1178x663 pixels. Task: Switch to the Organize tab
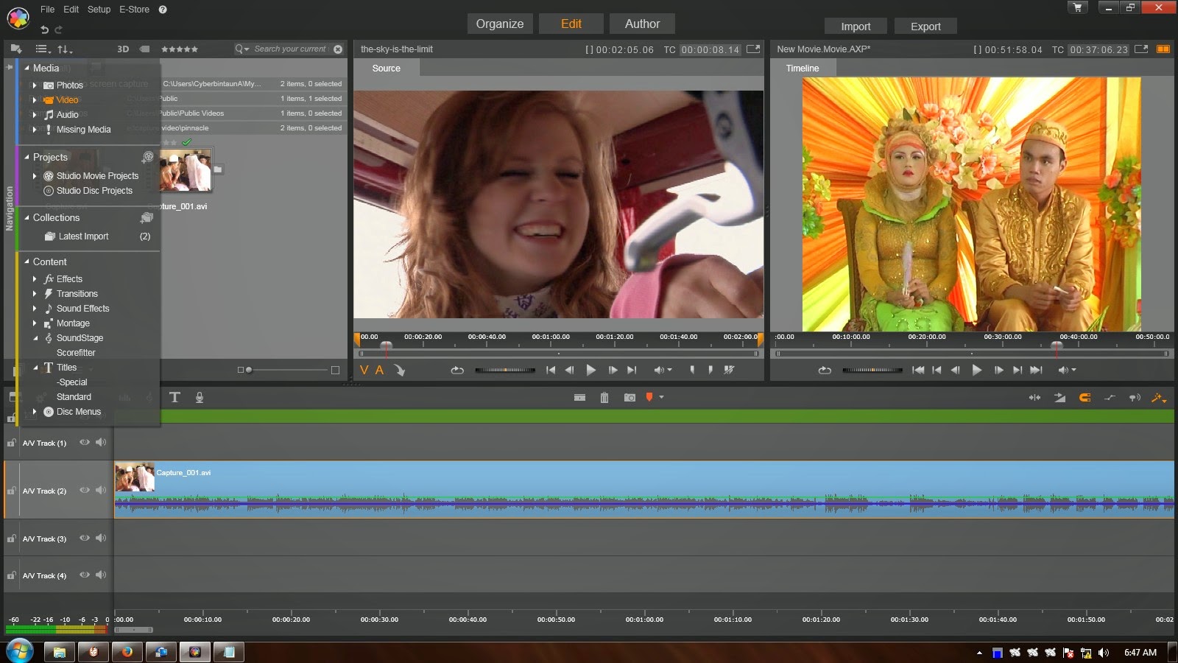[x=499, y=24]
